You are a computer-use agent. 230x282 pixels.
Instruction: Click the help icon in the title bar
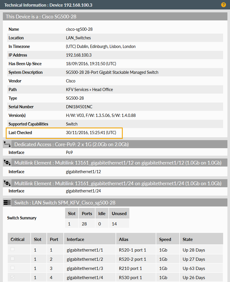point(223,5)
